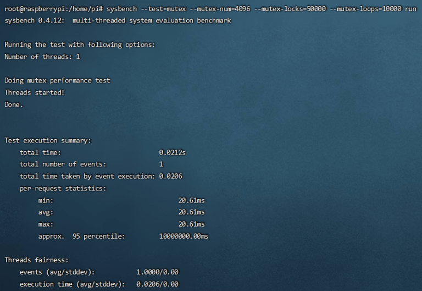The image size is (422, 291).
Task: Click the total time value 0.0212s
Action: click(x=172, y=152)
